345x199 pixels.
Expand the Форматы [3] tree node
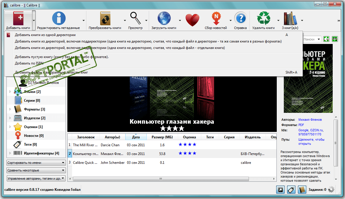pyautogui.click(x=10, y=109)
